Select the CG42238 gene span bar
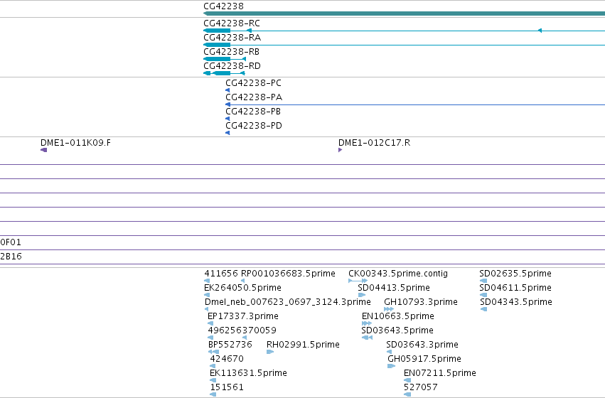This screenshot has width=605, height=398. (x=404, y=14)
